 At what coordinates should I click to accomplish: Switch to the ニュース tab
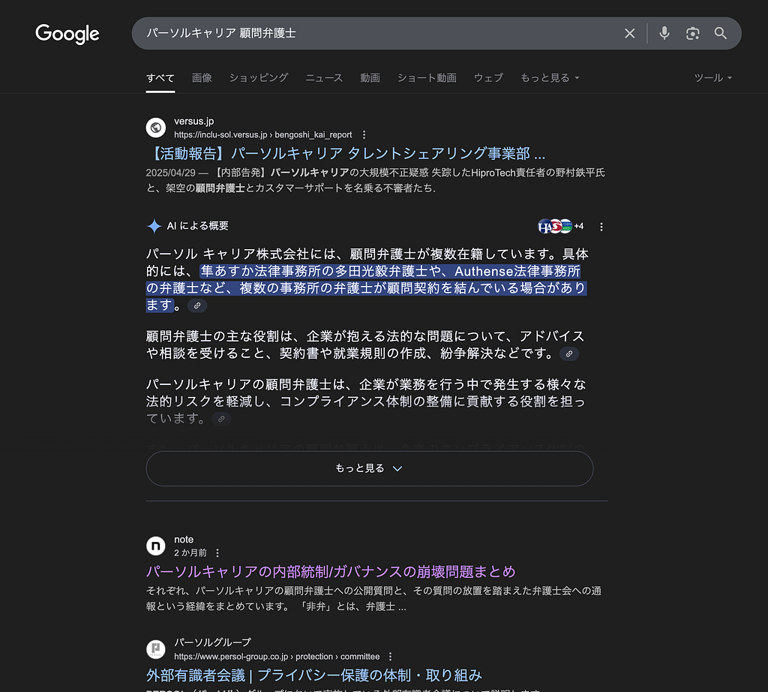[324, 78]
